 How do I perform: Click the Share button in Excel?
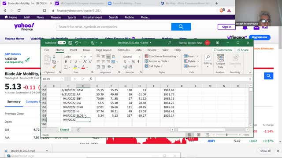click(x=243, y=50)
